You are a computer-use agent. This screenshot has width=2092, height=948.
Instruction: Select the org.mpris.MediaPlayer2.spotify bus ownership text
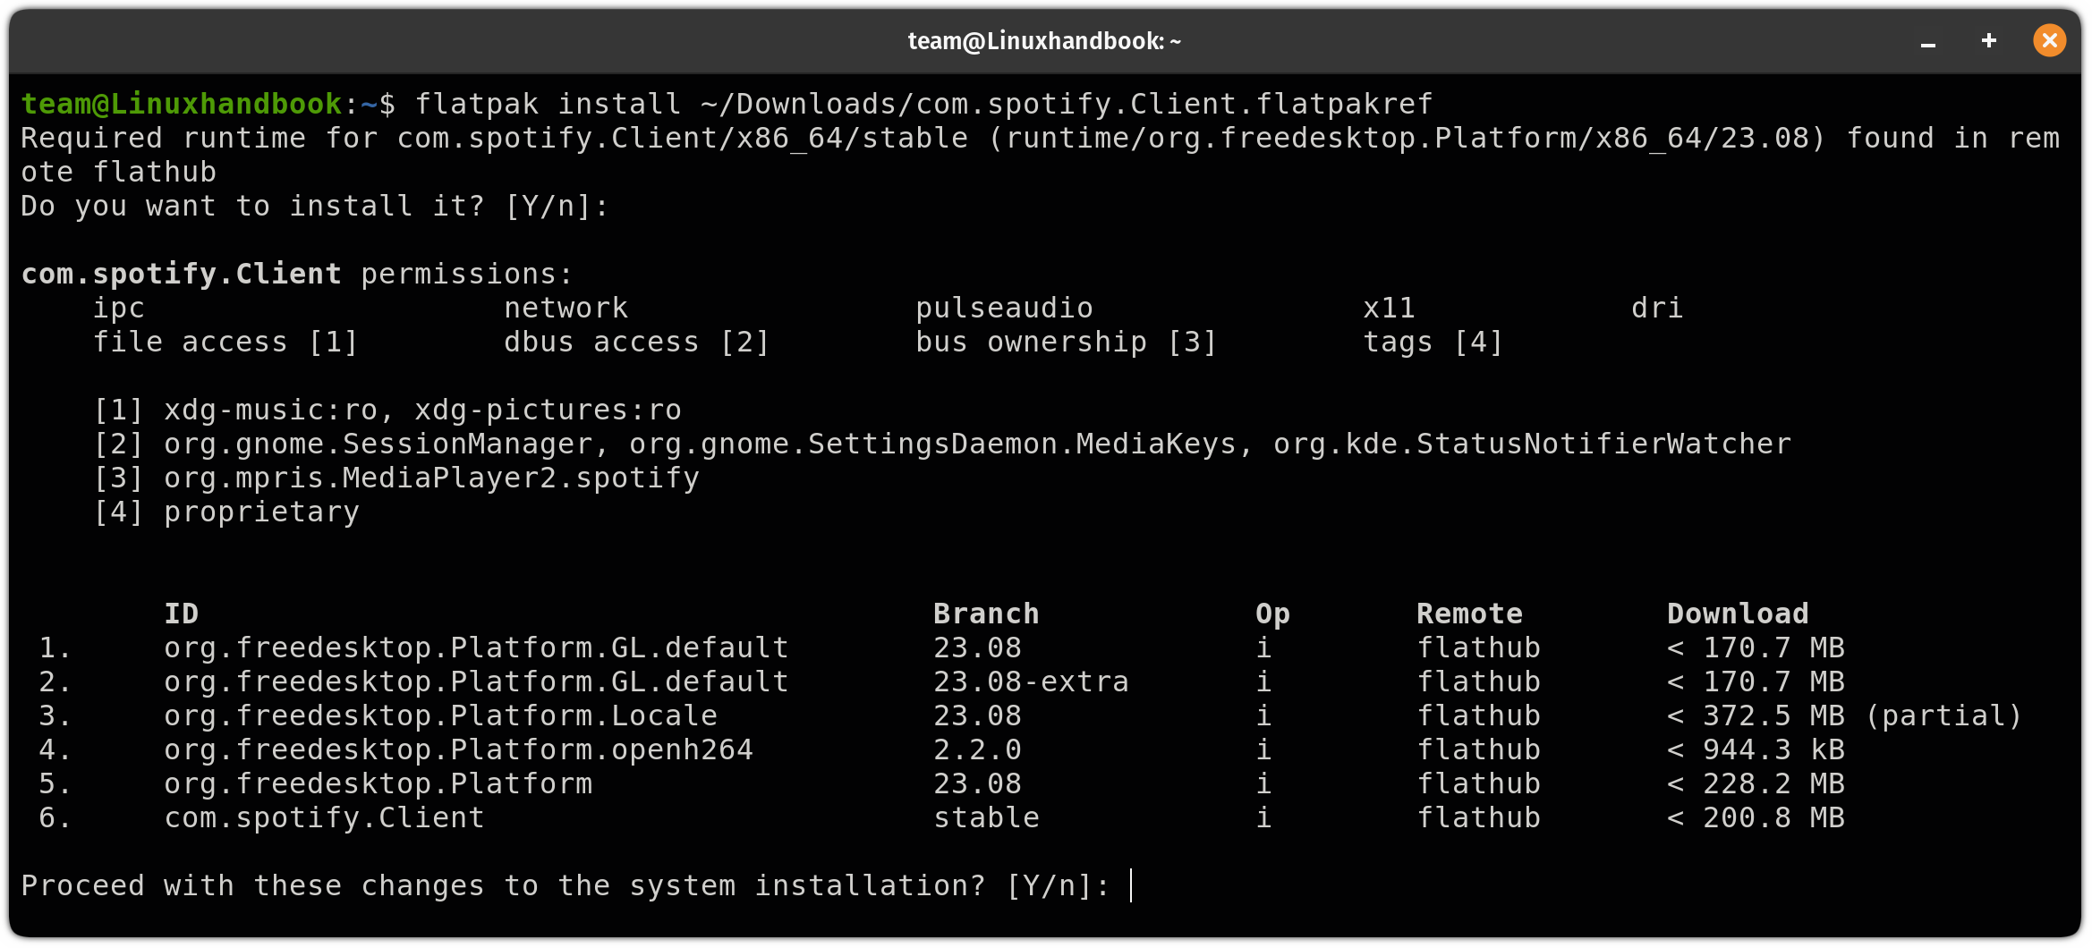[x=430, y=477]
